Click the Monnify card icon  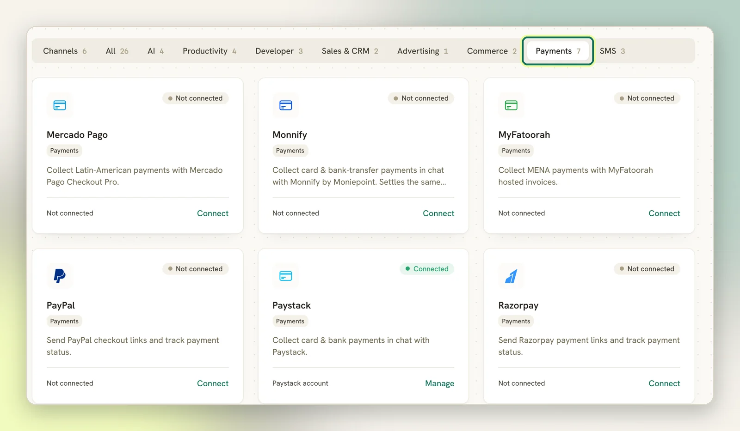pos(286,105)
